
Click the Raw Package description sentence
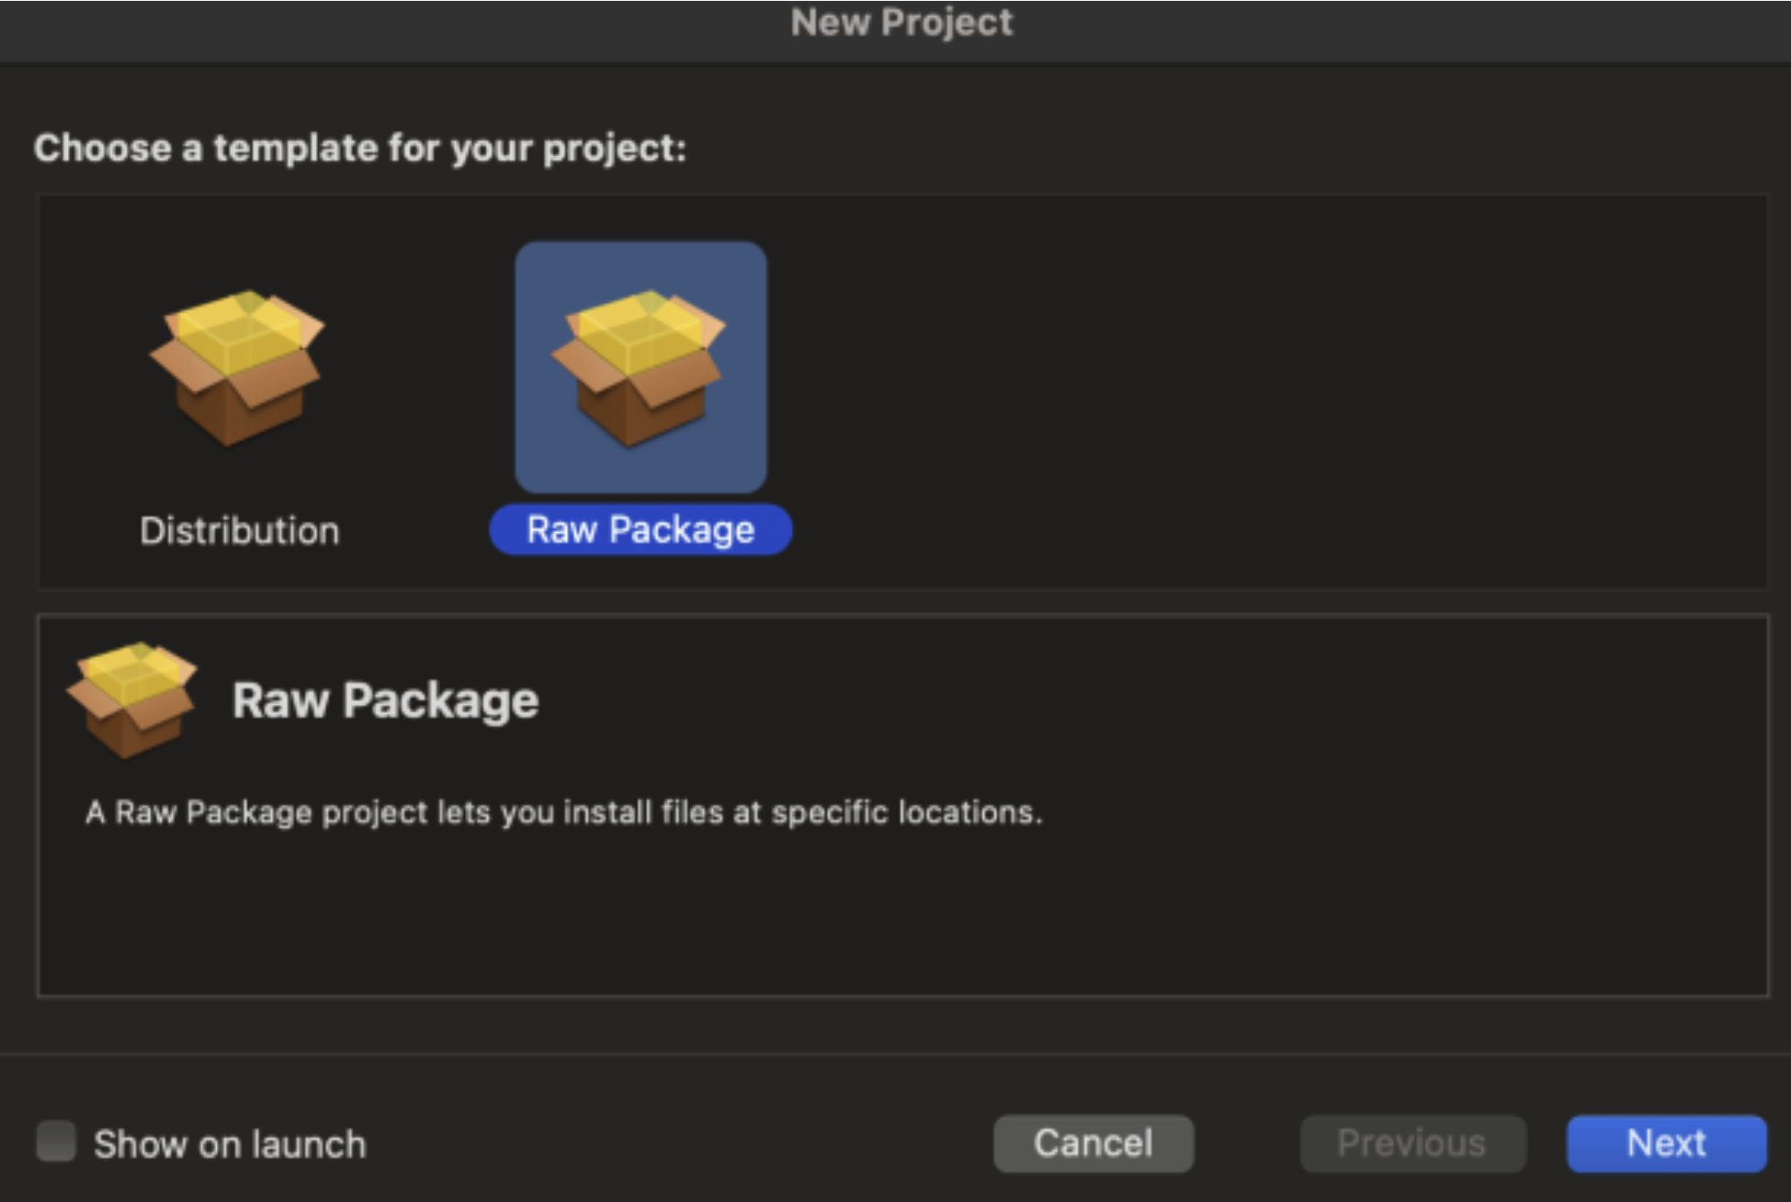point(564,812)
